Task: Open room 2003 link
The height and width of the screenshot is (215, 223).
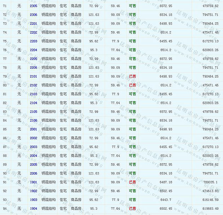Action: [33, 147]
